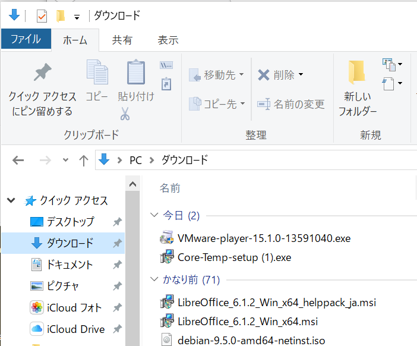The width and height of the screenshot is (417, 346).
Task: Click the pin icon beside iCloud Drive
Action: point(117,329)
